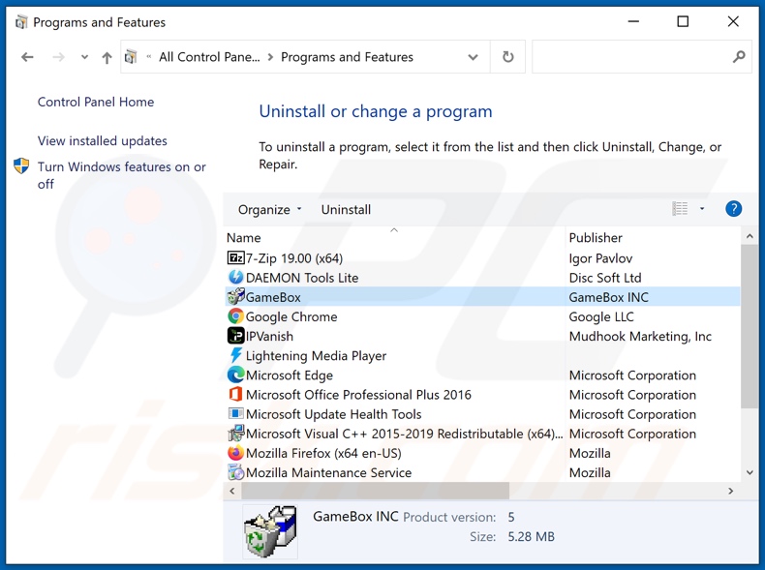Select the DAEMON Tools Lite name
Screen dimensions: 765x570
click(302, 278)
